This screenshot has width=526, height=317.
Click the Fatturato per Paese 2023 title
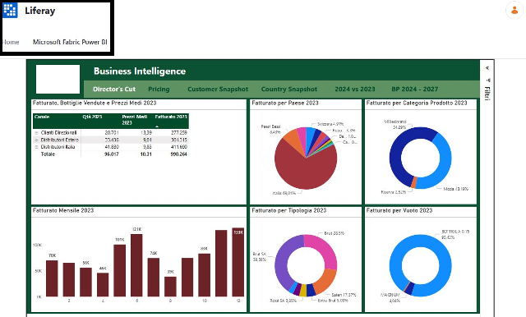tap(285, 103)
